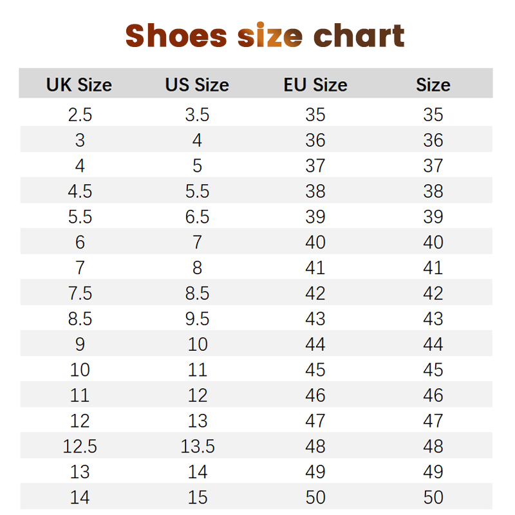
Task: Click 37 in the rightmost Size column
Action: point(433,166)
